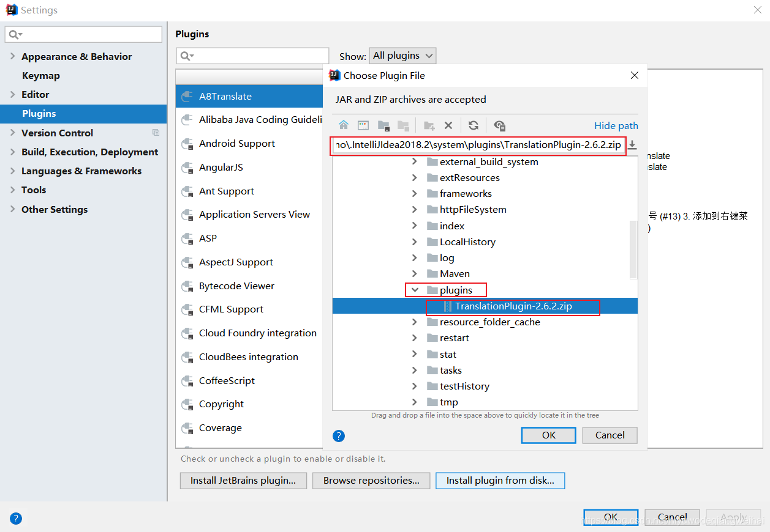Click A8Translate plugin icon in list
The width and height of the screenshot is (770, 532).
point(187,97)
